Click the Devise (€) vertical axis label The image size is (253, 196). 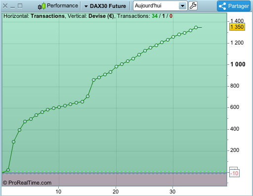[x=101, y=16]
